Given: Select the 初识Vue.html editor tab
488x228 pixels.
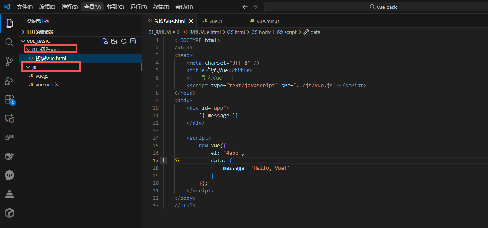Looking at the screenshot, I should pos(170,21).
